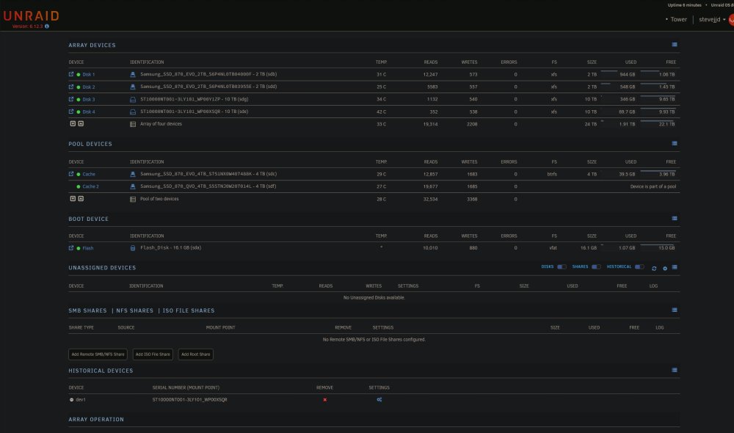Open the Cache 2 device link

[x=90, y=186]
